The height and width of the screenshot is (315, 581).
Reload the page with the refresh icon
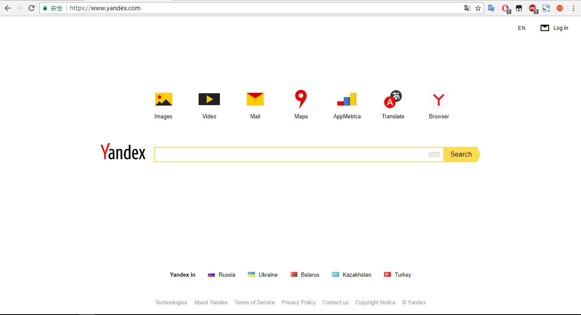[x=31, y=8]
